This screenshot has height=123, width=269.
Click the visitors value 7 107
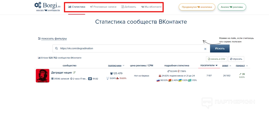(x=209, y=76)
